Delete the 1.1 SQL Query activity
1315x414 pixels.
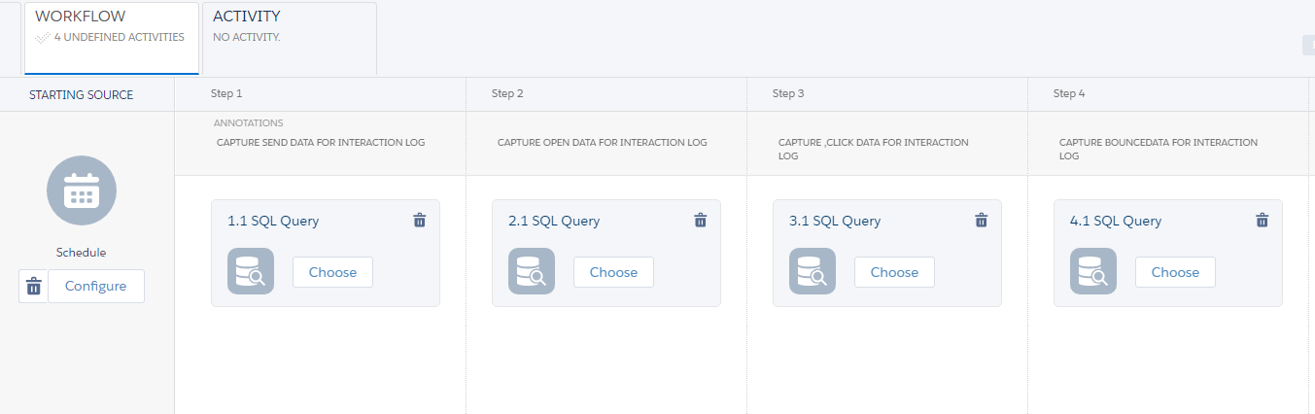(x=420, y=221)
